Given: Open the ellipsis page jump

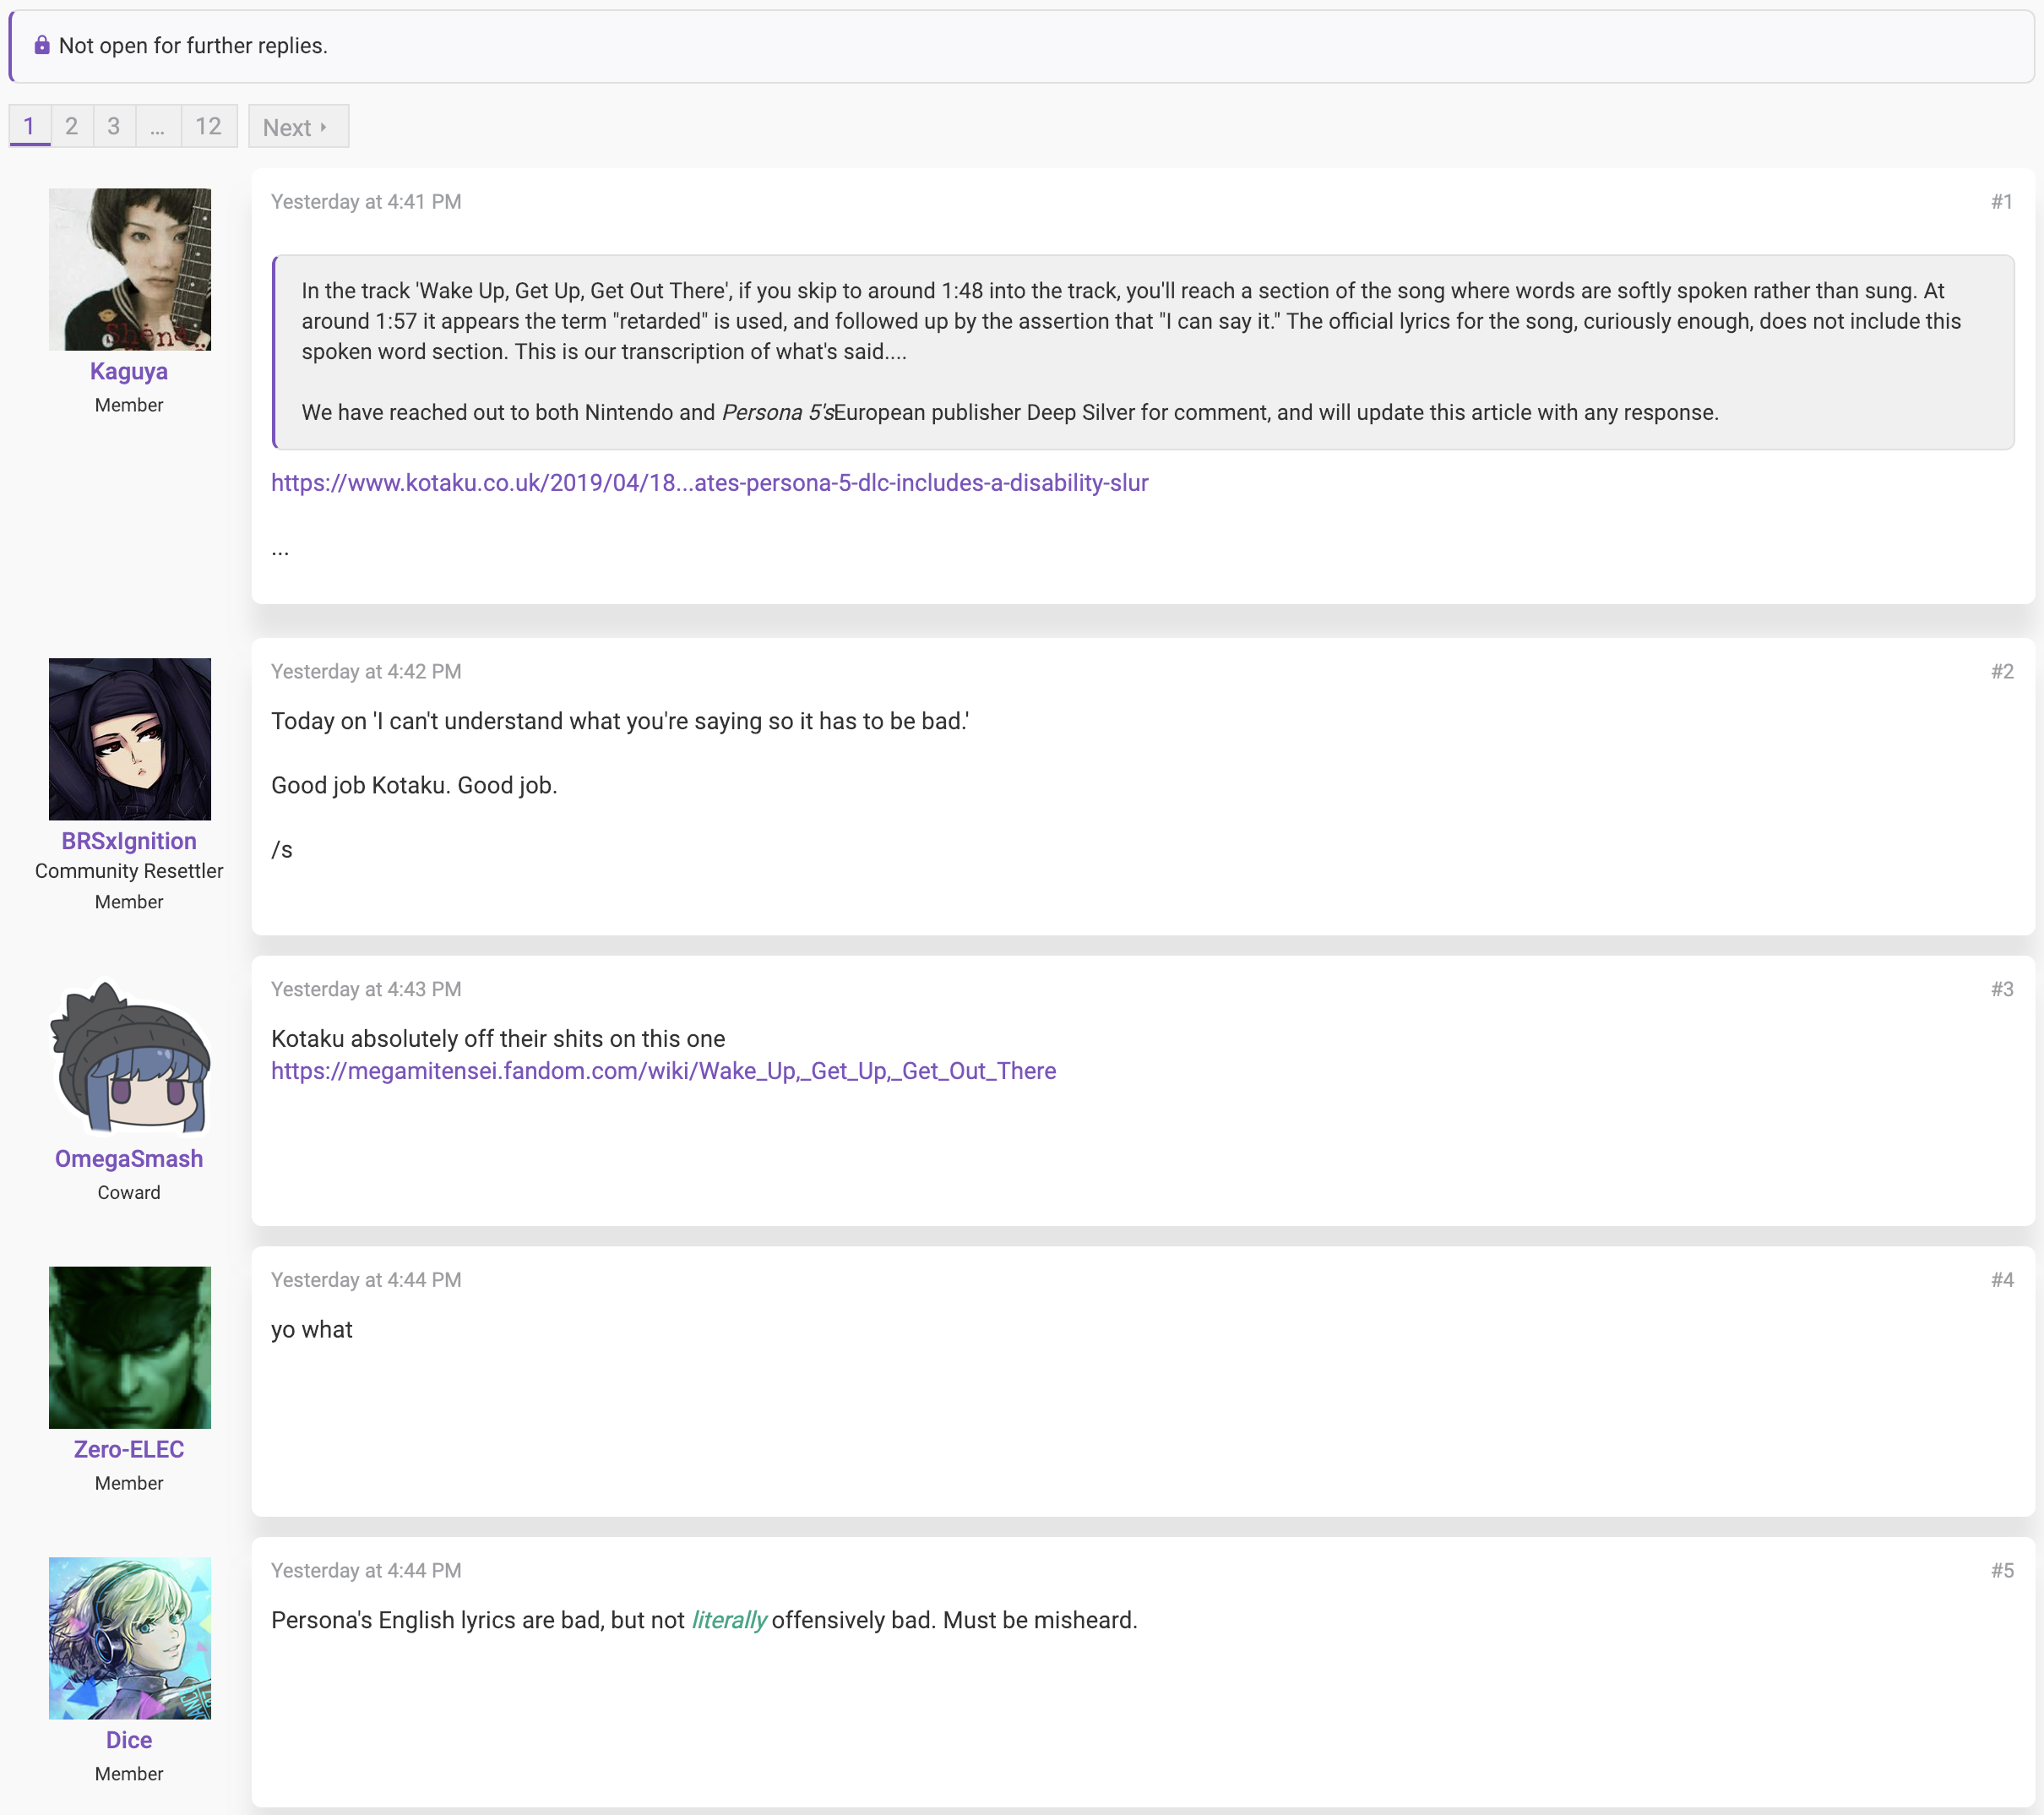Looking at the screenshot, I should click(158, 126).
